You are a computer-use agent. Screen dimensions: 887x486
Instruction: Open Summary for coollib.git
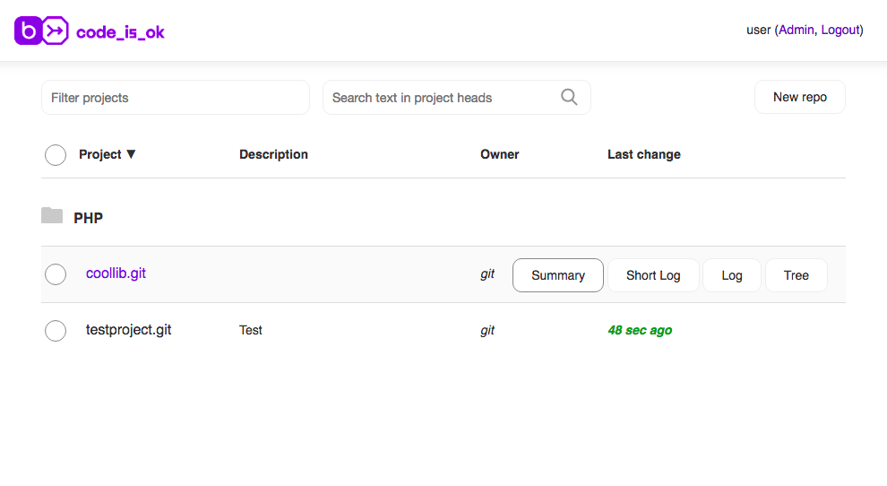click(557, 275)
